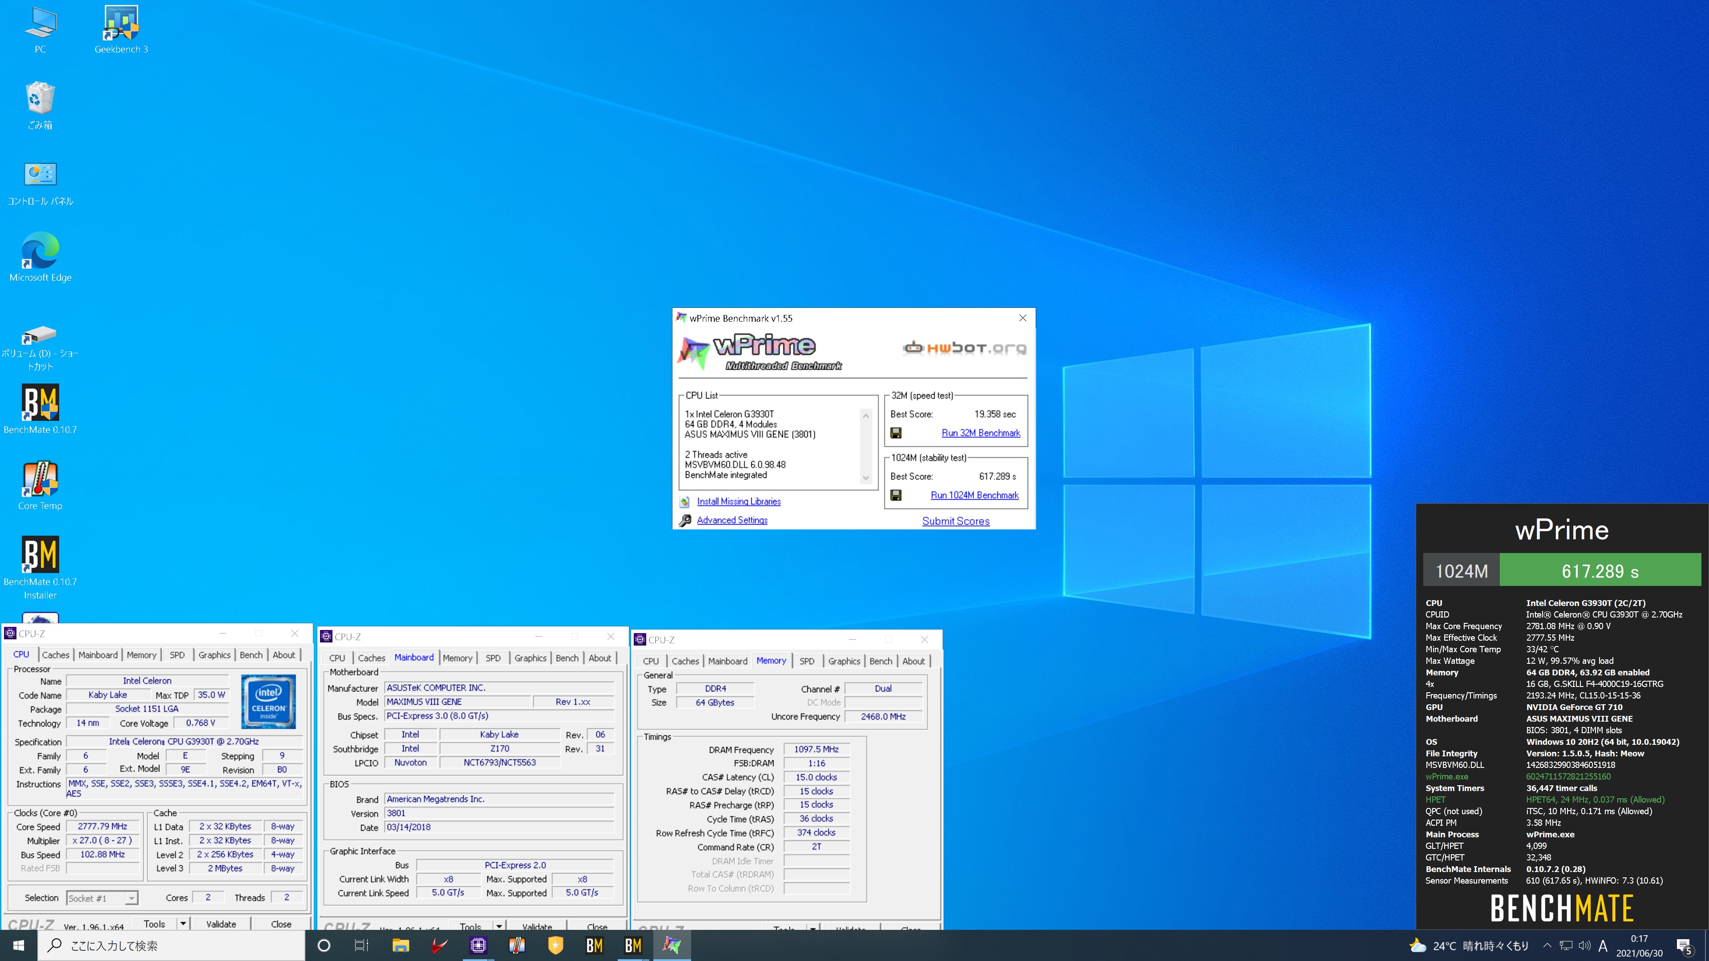The height and width of the screenshot is (961, 1709).
Task: Click Validate button in first CPU-Z window
Action: click(221, 923)
